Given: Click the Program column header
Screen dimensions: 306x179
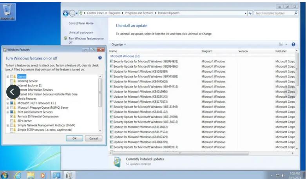Looking at the screenshot, I should 207,51.
